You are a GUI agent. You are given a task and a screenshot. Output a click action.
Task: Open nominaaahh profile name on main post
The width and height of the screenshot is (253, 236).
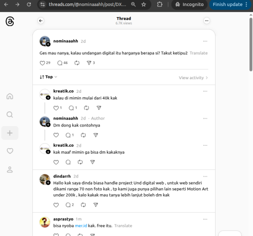tap(66, 41)
